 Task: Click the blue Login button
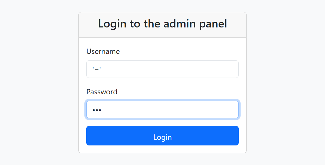[x=162, y=136]
